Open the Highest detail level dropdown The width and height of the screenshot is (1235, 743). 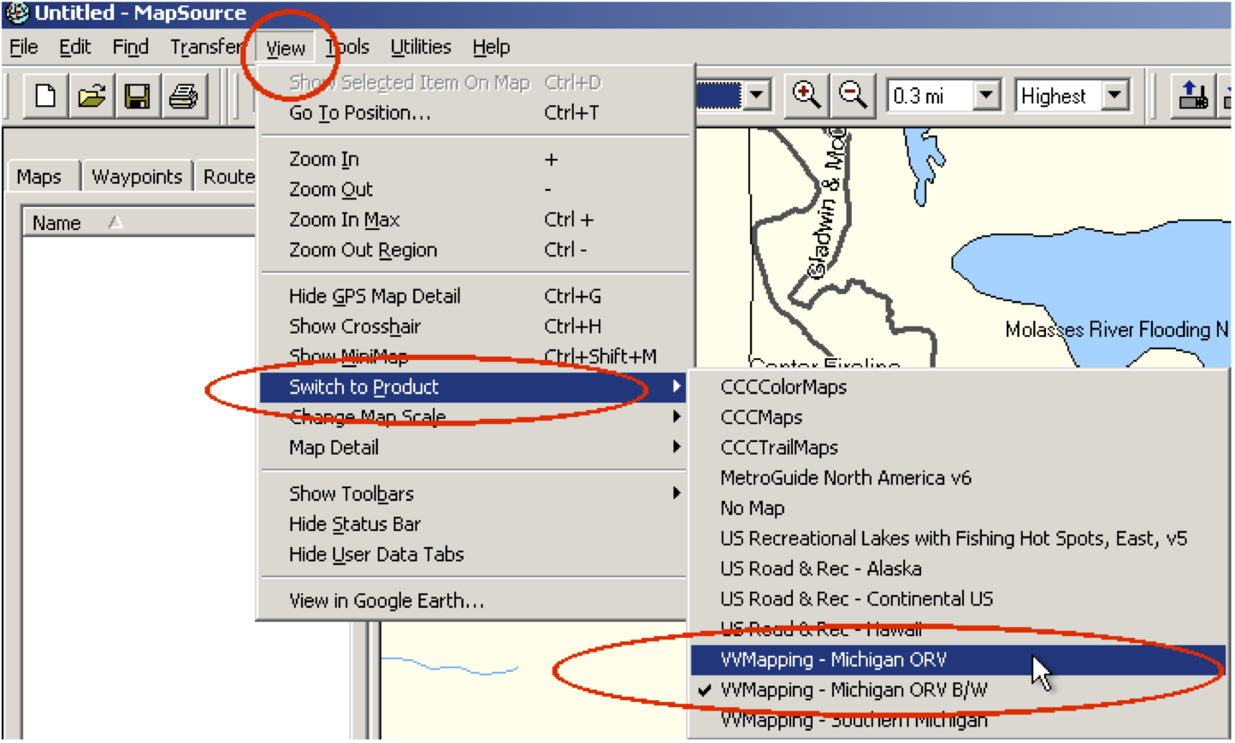[x=1115, y=95]
